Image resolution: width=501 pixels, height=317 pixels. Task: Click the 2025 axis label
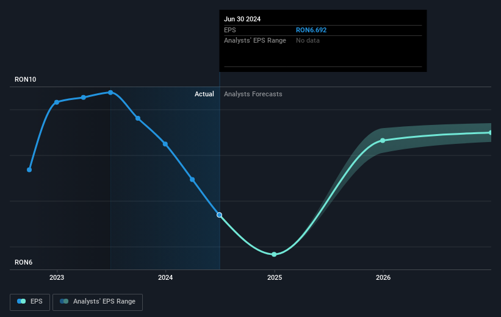point(275,278)
